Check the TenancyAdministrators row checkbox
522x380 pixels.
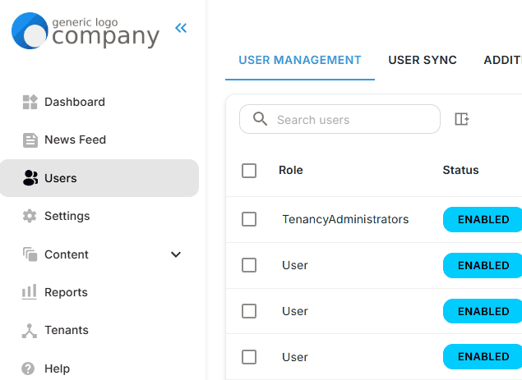tap(249, 219)
